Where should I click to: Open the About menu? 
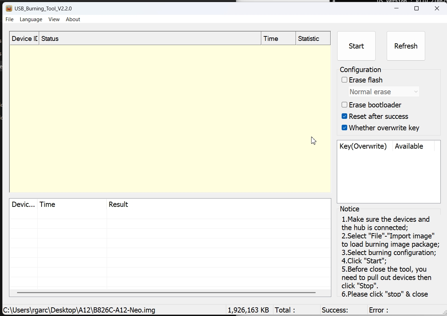tap(73, 19)
